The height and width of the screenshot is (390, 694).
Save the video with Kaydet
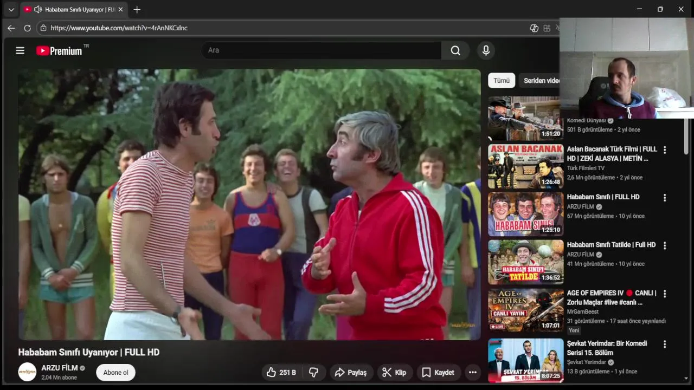(438, 372)
